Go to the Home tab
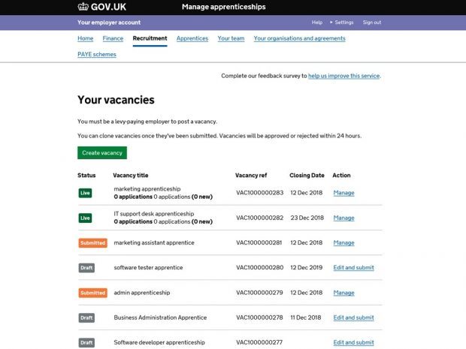The height and width of the screenshot is (349, 466). [85, 38]
